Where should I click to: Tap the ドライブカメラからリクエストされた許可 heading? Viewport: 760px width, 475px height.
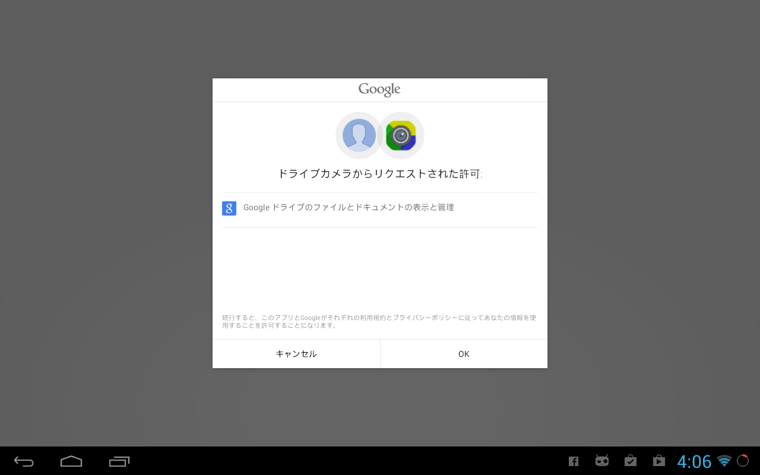(x=380, y=174)
